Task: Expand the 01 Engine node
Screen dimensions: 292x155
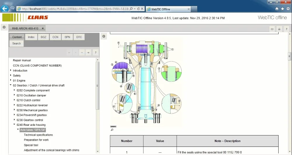Action: coord(11,80)
